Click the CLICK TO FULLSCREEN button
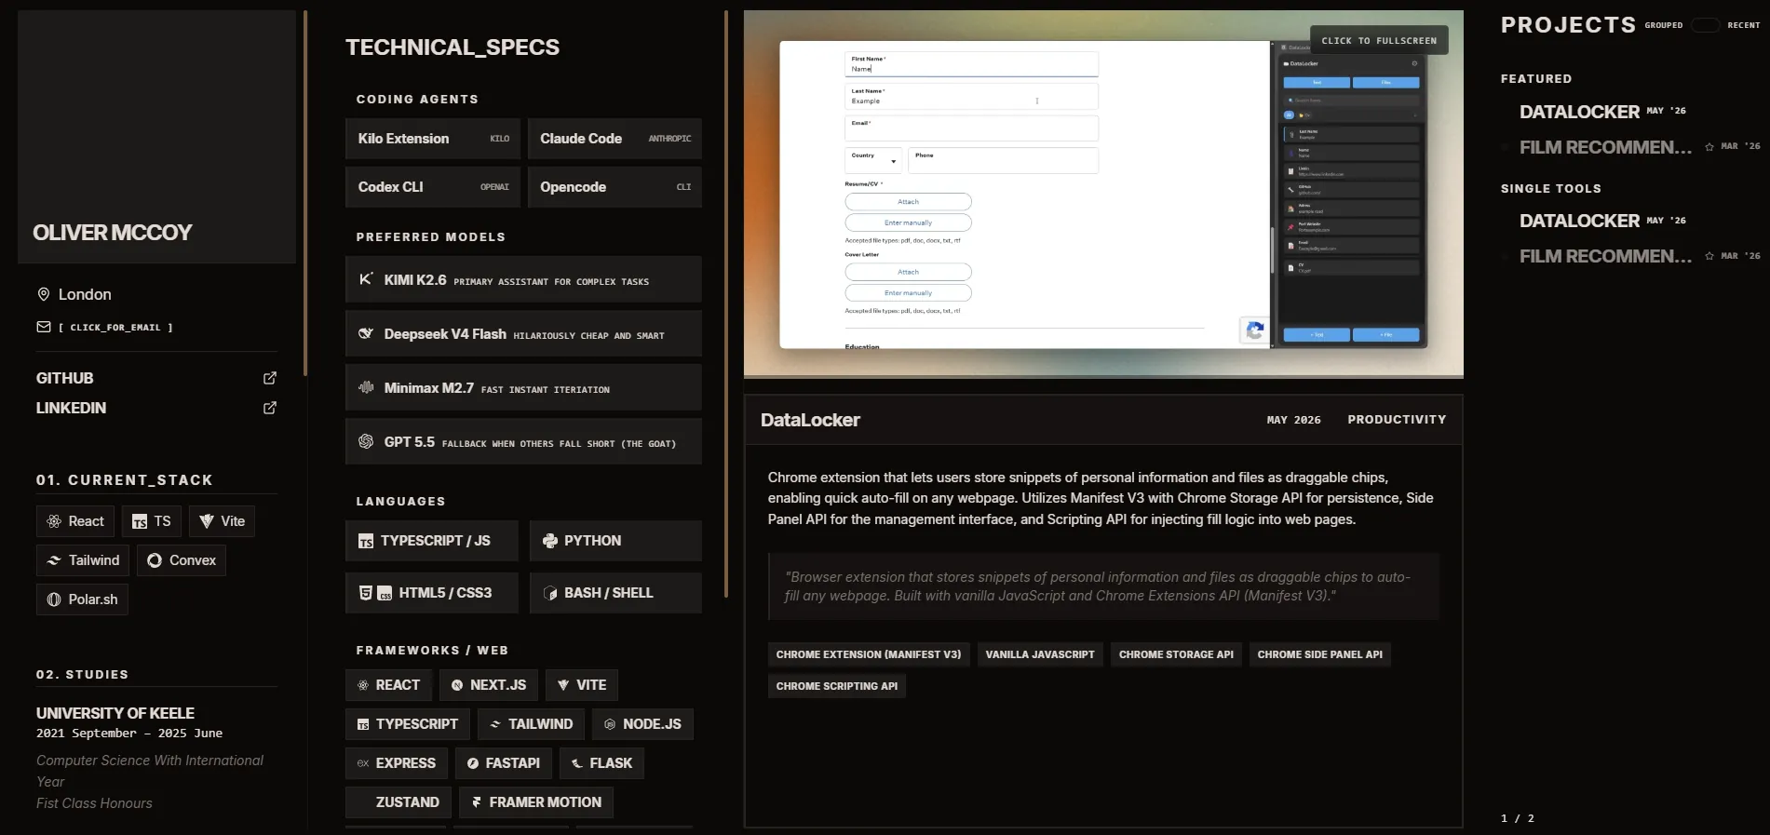 [x=1379, y=40]
